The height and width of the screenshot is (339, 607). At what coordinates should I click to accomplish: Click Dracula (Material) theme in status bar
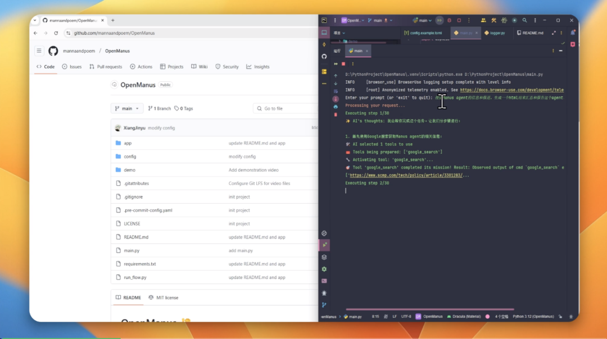pos(463,317)
